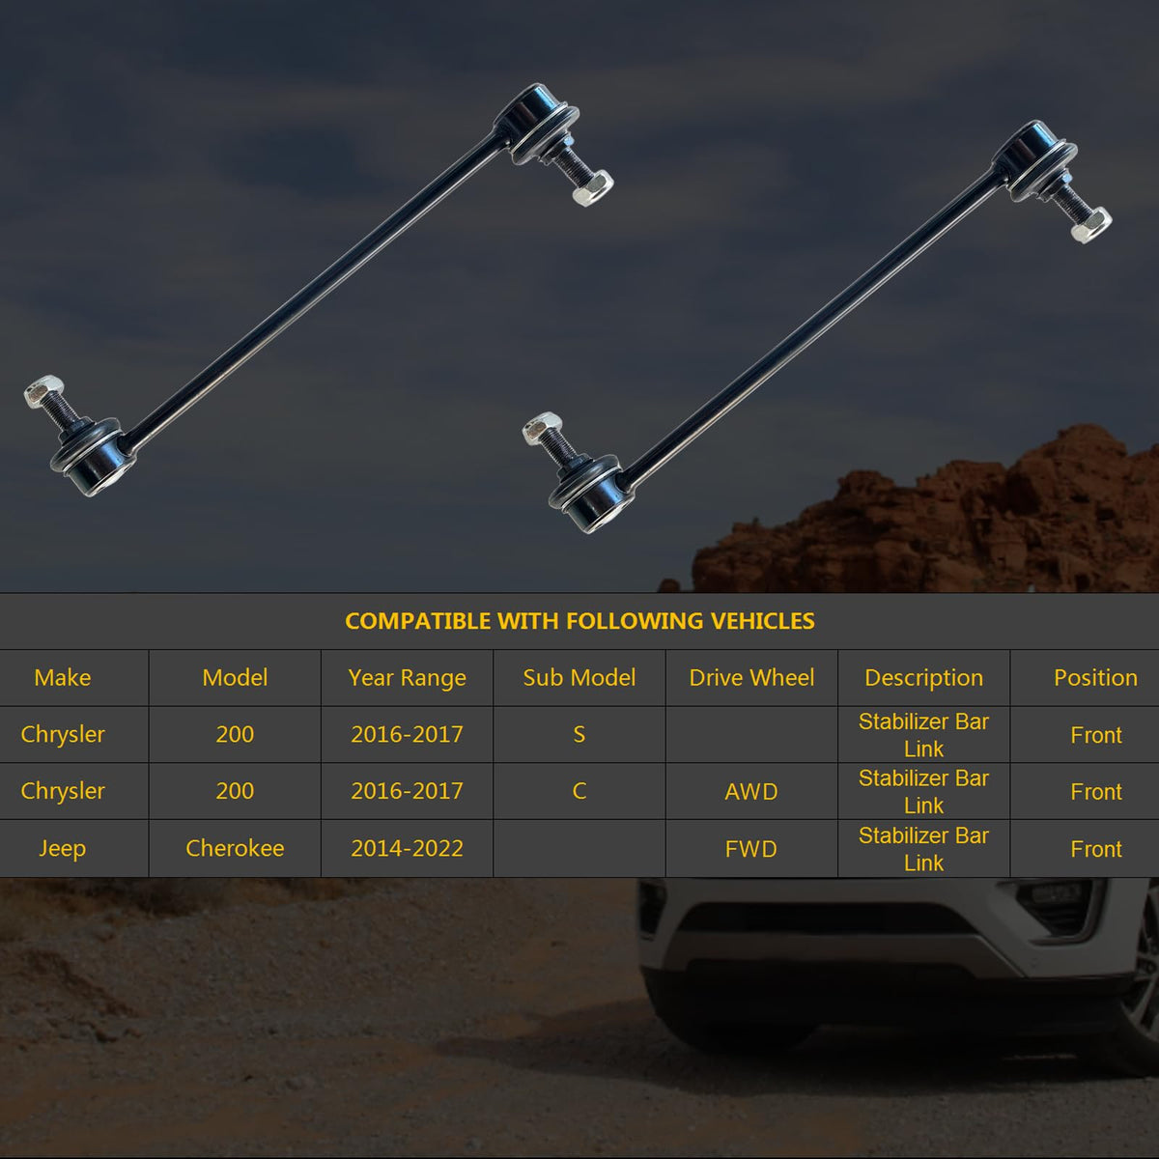
Task: Click the Year Range column header
Action: [407, 678]
